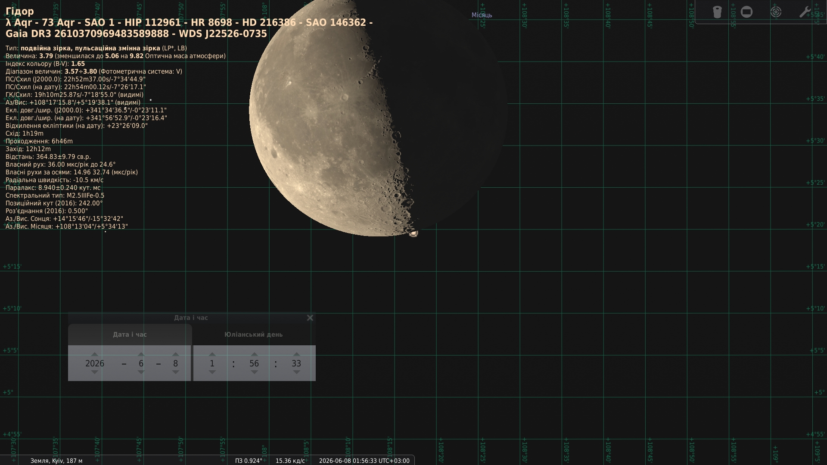The height and width of the screenshot is (465, 827).
Task: Click the Спектральний тип: M2.5IIIFe-0.5 line
Action: point(55,195)
